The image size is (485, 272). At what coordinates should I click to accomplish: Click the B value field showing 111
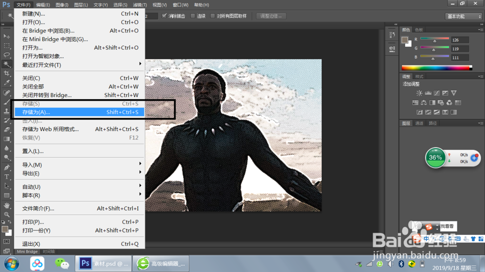point(460,58)
